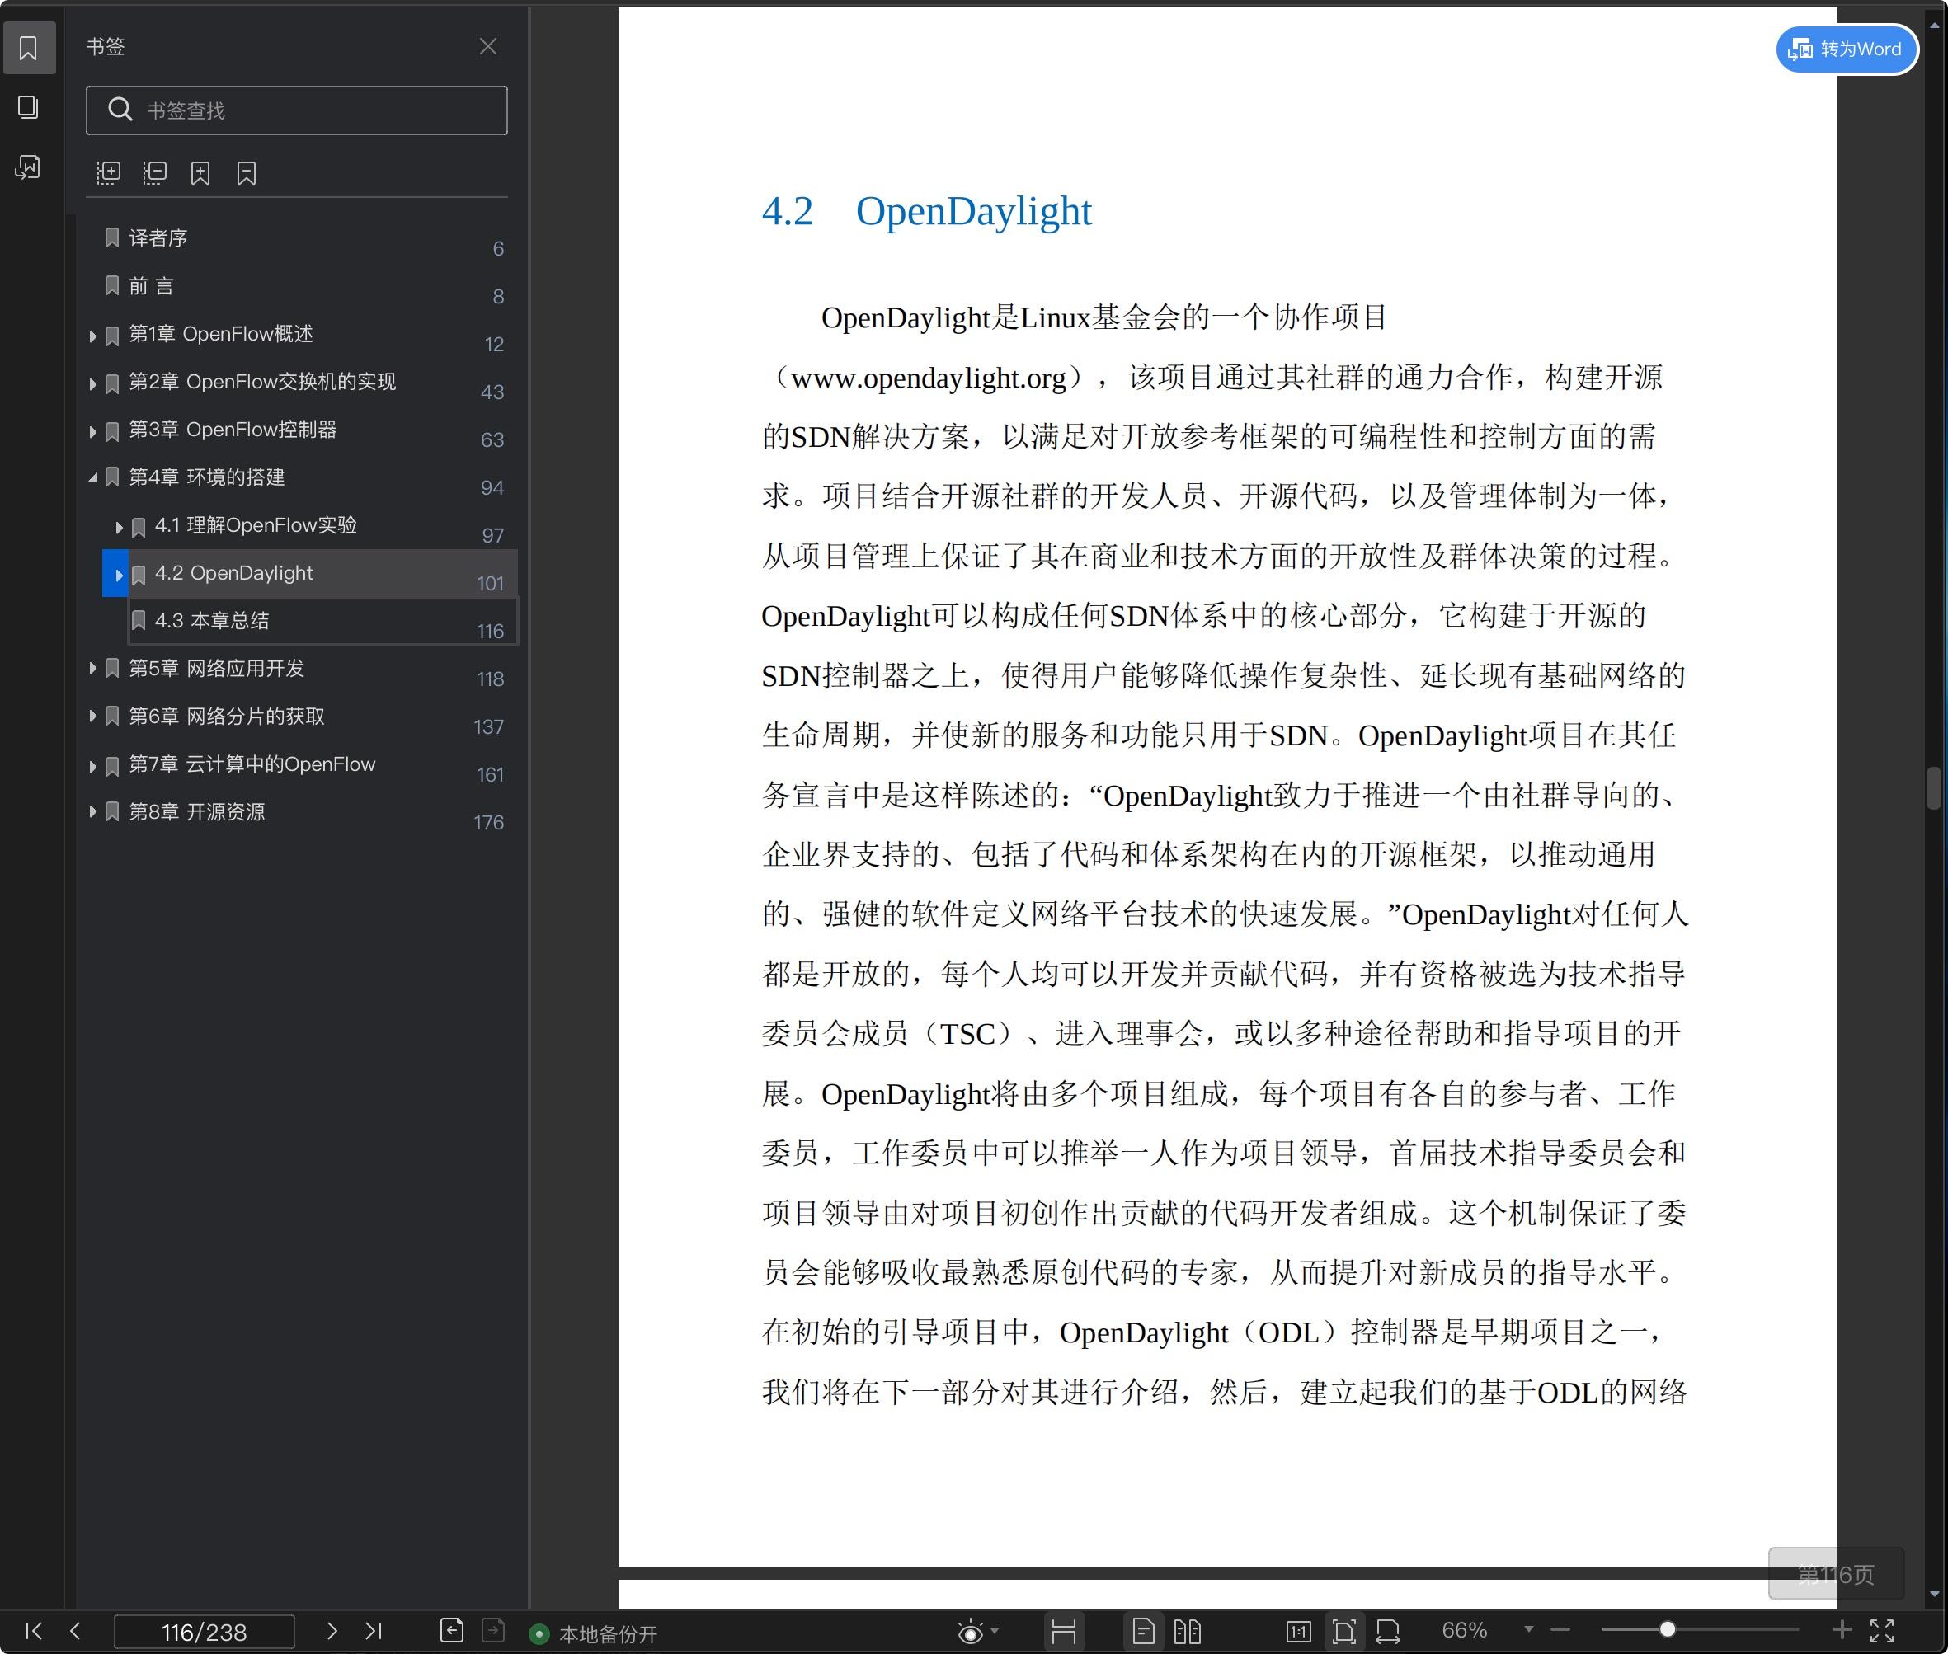The image size is (1948, 1654).
Task: Switch to single page view
Action: pyautogui.click(x=1143, y=1632)
